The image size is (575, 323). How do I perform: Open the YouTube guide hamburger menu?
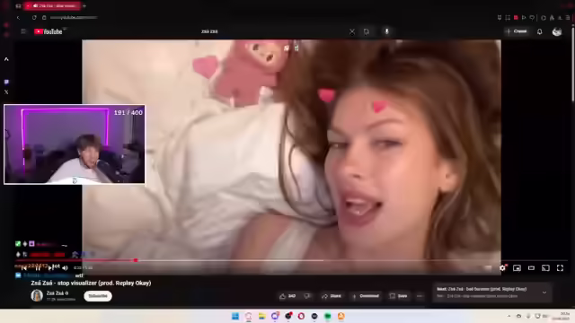pyautogui.click(x=23, y=31)
